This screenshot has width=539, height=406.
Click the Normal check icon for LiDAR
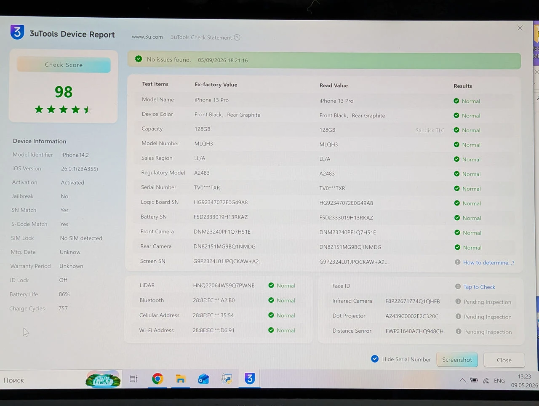pos(271,285)
